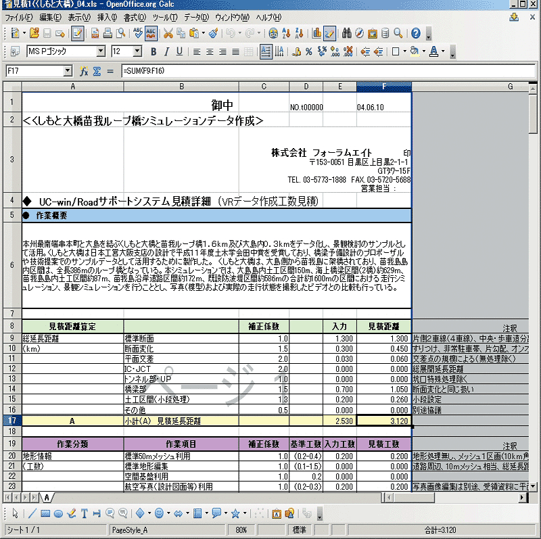The image size is (541, 539).
Task: Select sheet tab A
Action: pyautogui.click(x=47, y=497)
